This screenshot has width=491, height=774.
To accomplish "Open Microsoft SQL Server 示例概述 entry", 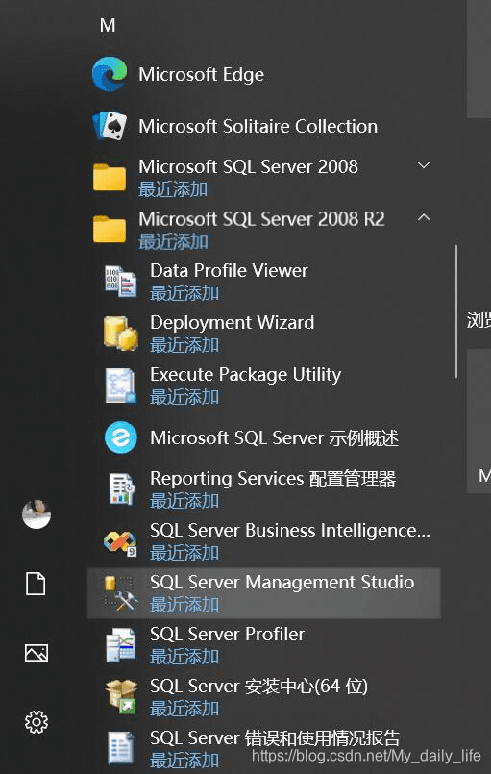I will click(264, 437).
